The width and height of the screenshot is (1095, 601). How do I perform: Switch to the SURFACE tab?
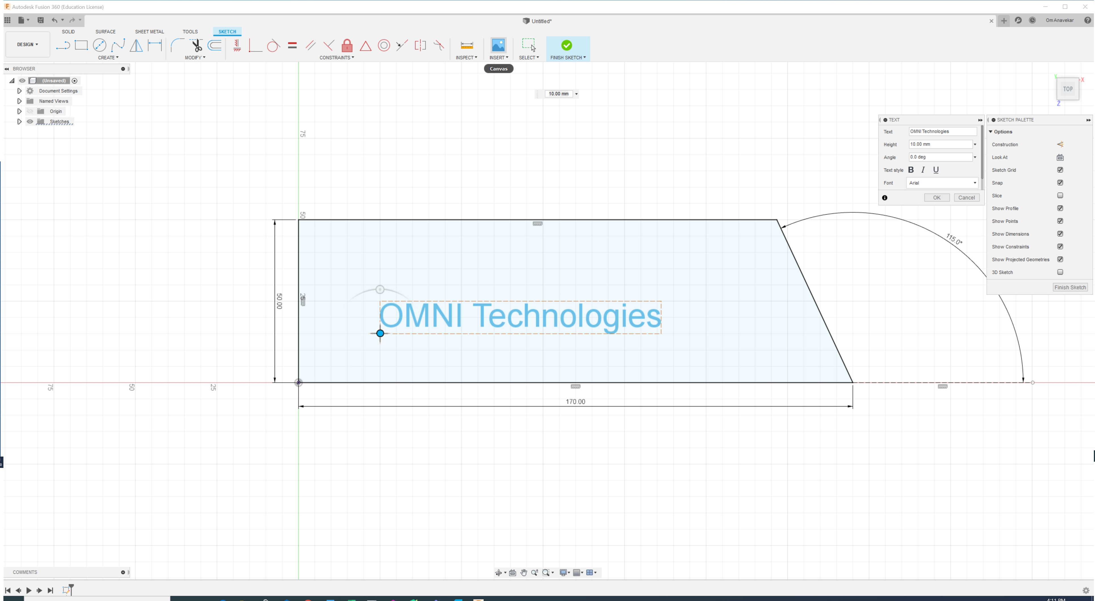click(x=105, y=31)
